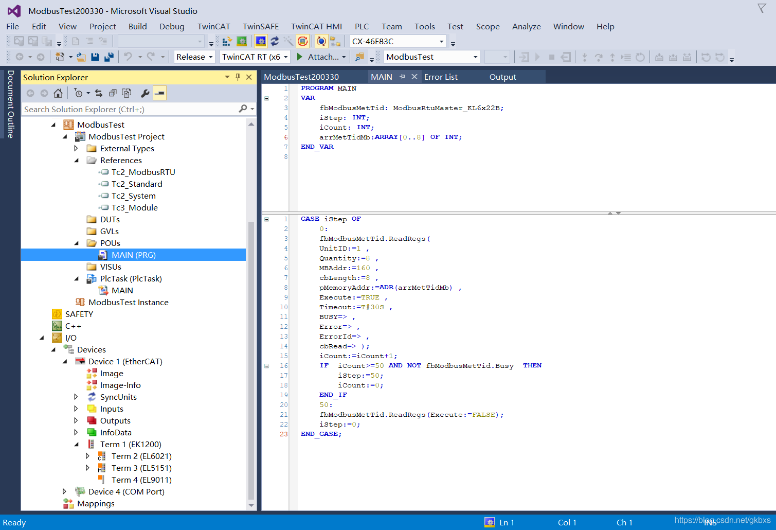Open the TwinCAT menu

pyautogui.click(x=213, y=27)
